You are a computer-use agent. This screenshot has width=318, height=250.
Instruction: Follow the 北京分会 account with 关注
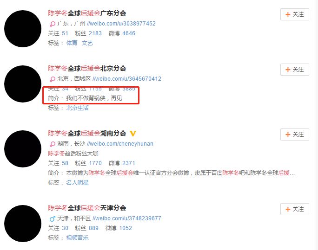point(294,70)
